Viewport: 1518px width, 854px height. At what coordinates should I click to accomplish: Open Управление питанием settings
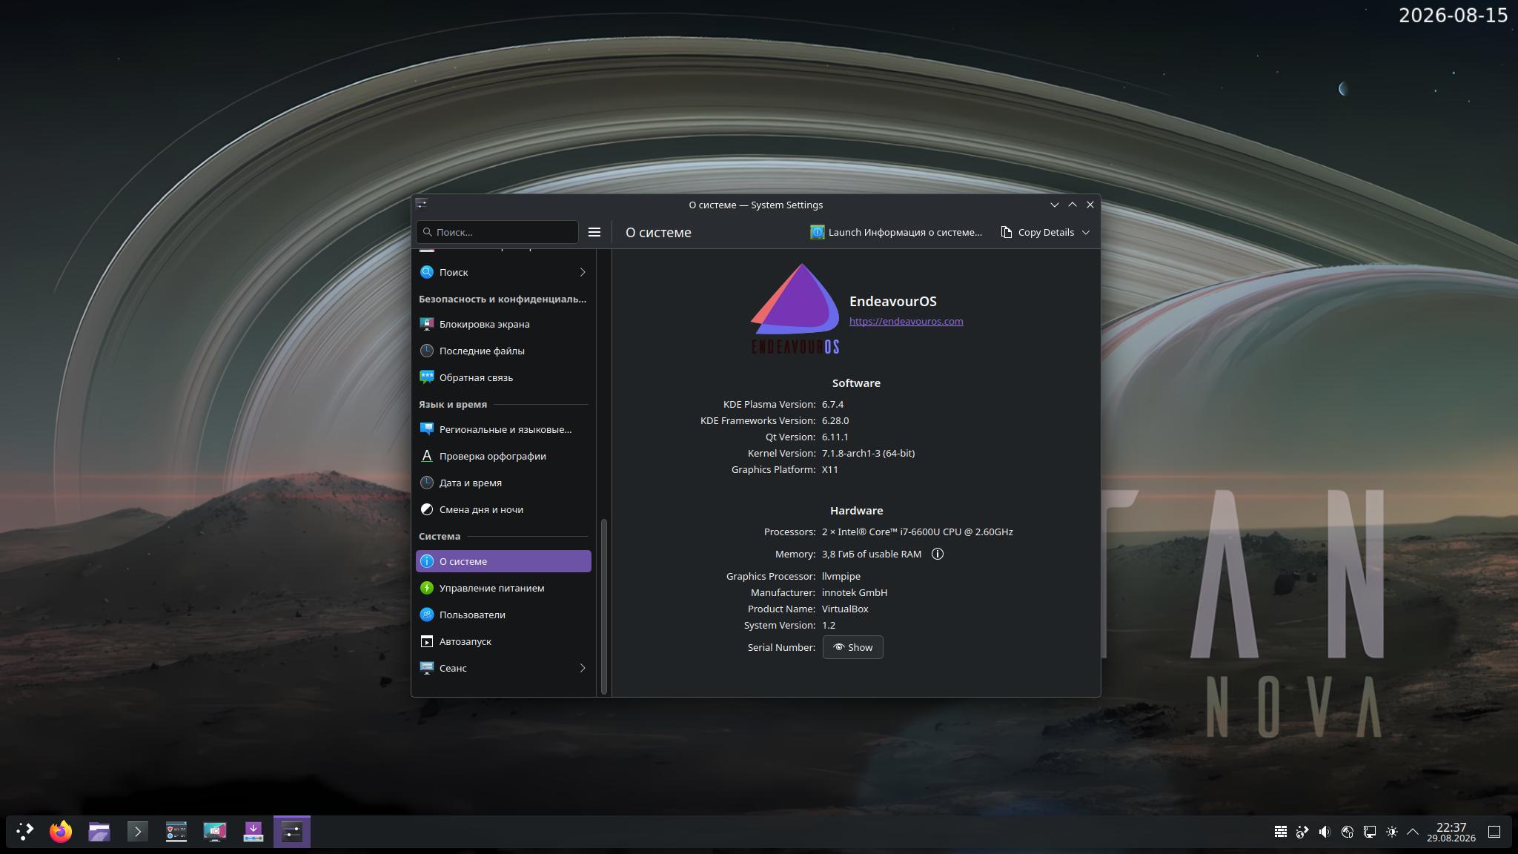(503, 588)
